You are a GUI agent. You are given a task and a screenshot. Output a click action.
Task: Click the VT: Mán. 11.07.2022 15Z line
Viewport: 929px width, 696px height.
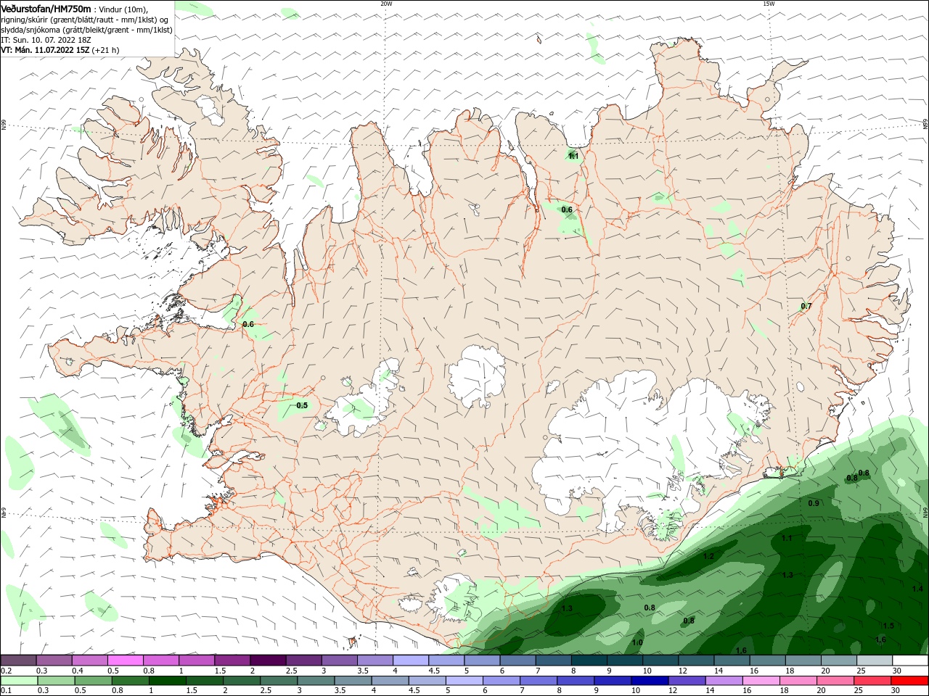(x=60, y=50)
